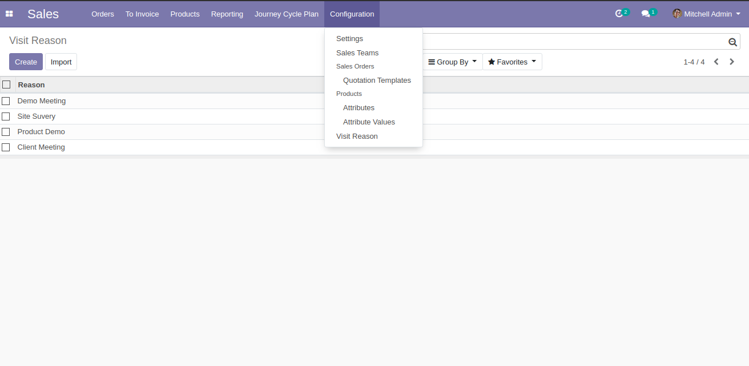Screen dimensions: 749x366
Task: Open the apps grid menu icon
Action: click(x=9, y=14)
